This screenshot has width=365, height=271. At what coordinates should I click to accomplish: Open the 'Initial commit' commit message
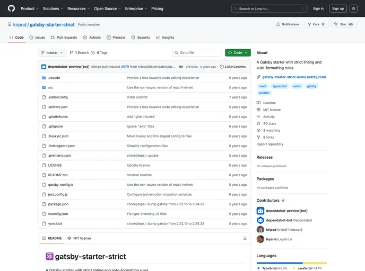(137, 97)
